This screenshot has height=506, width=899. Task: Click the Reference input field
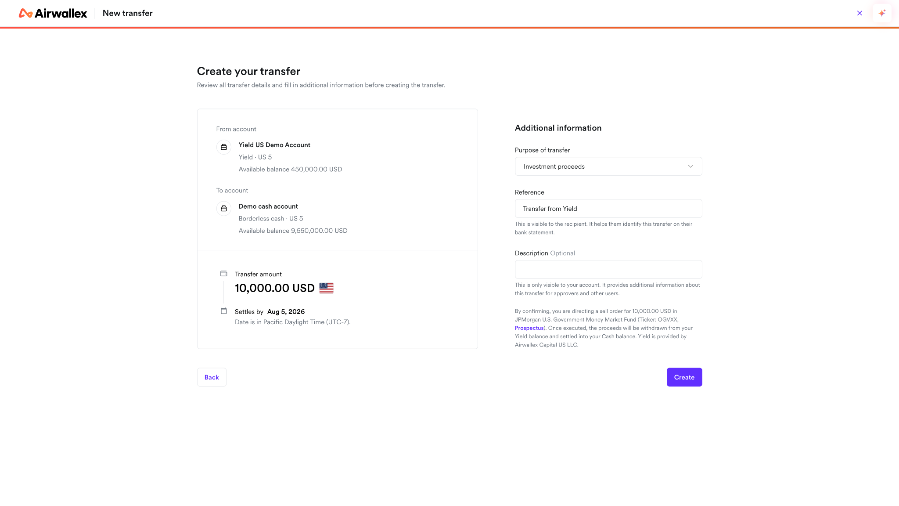click(x=608, y=209)
